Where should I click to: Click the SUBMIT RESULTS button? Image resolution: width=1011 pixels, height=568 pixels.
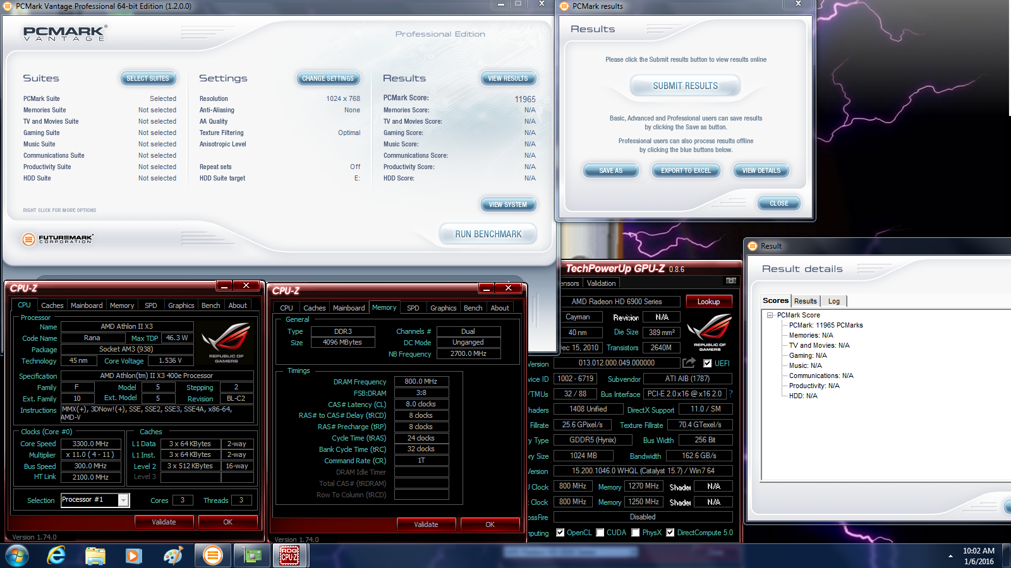click(686, 86)
